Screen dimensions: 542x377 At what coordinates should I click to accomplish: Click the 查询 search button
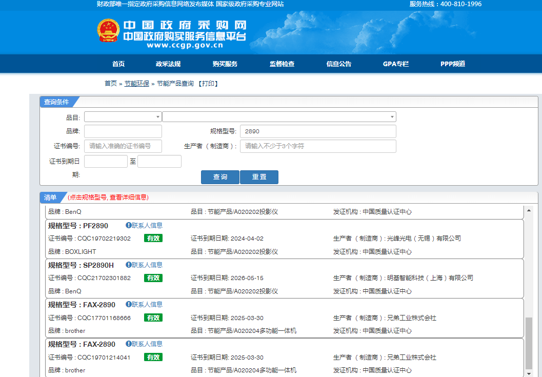coord(220,177)
